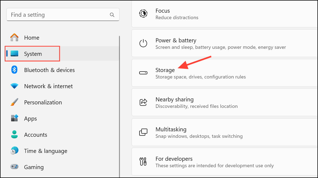318x178 pixels.
Task: Go to Accounts settings
Action: tap(35, 135)
